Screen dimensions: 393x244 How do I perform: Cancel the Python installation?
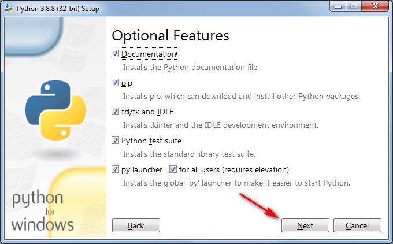(x=357, y=225)
